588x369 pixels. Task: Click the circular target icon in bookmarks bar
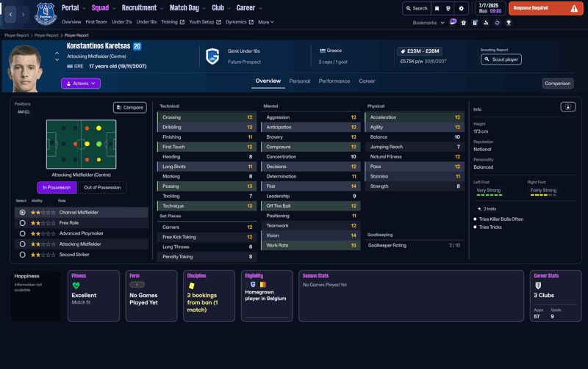click(498, 23)
